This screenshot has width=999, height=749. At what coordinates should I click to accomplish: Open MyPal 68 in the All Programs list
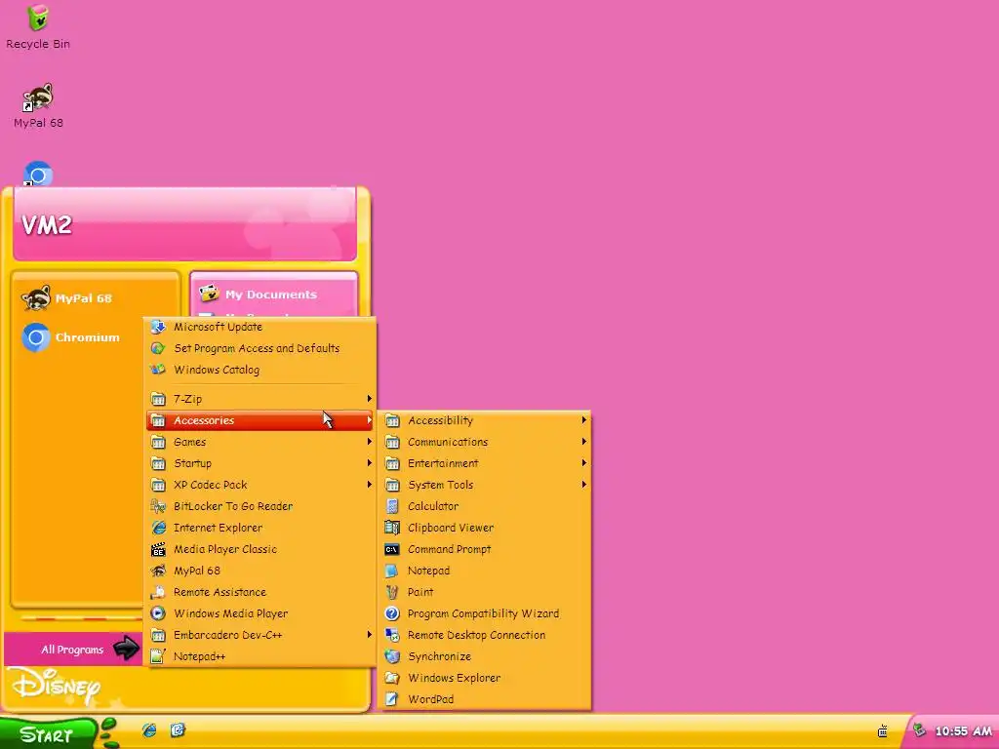[x=261, y=571]
